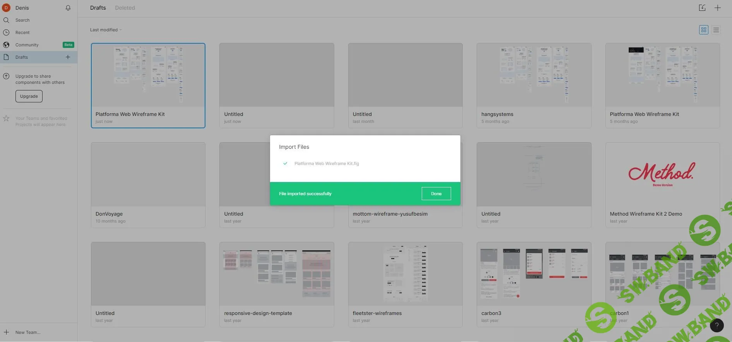Click the plus icon beside Drafts
The image size is (732, 342).
tap(68, 57)
